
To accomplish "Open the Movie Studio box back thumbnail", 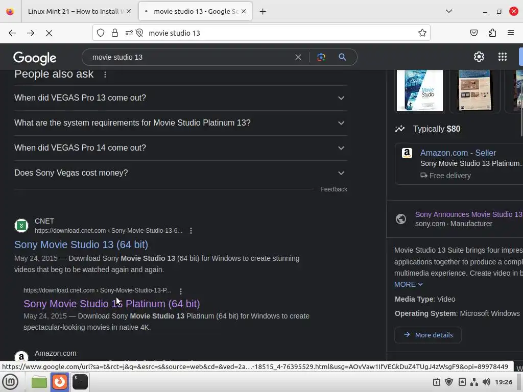I will pyautogui.click(x=475, y=90).
